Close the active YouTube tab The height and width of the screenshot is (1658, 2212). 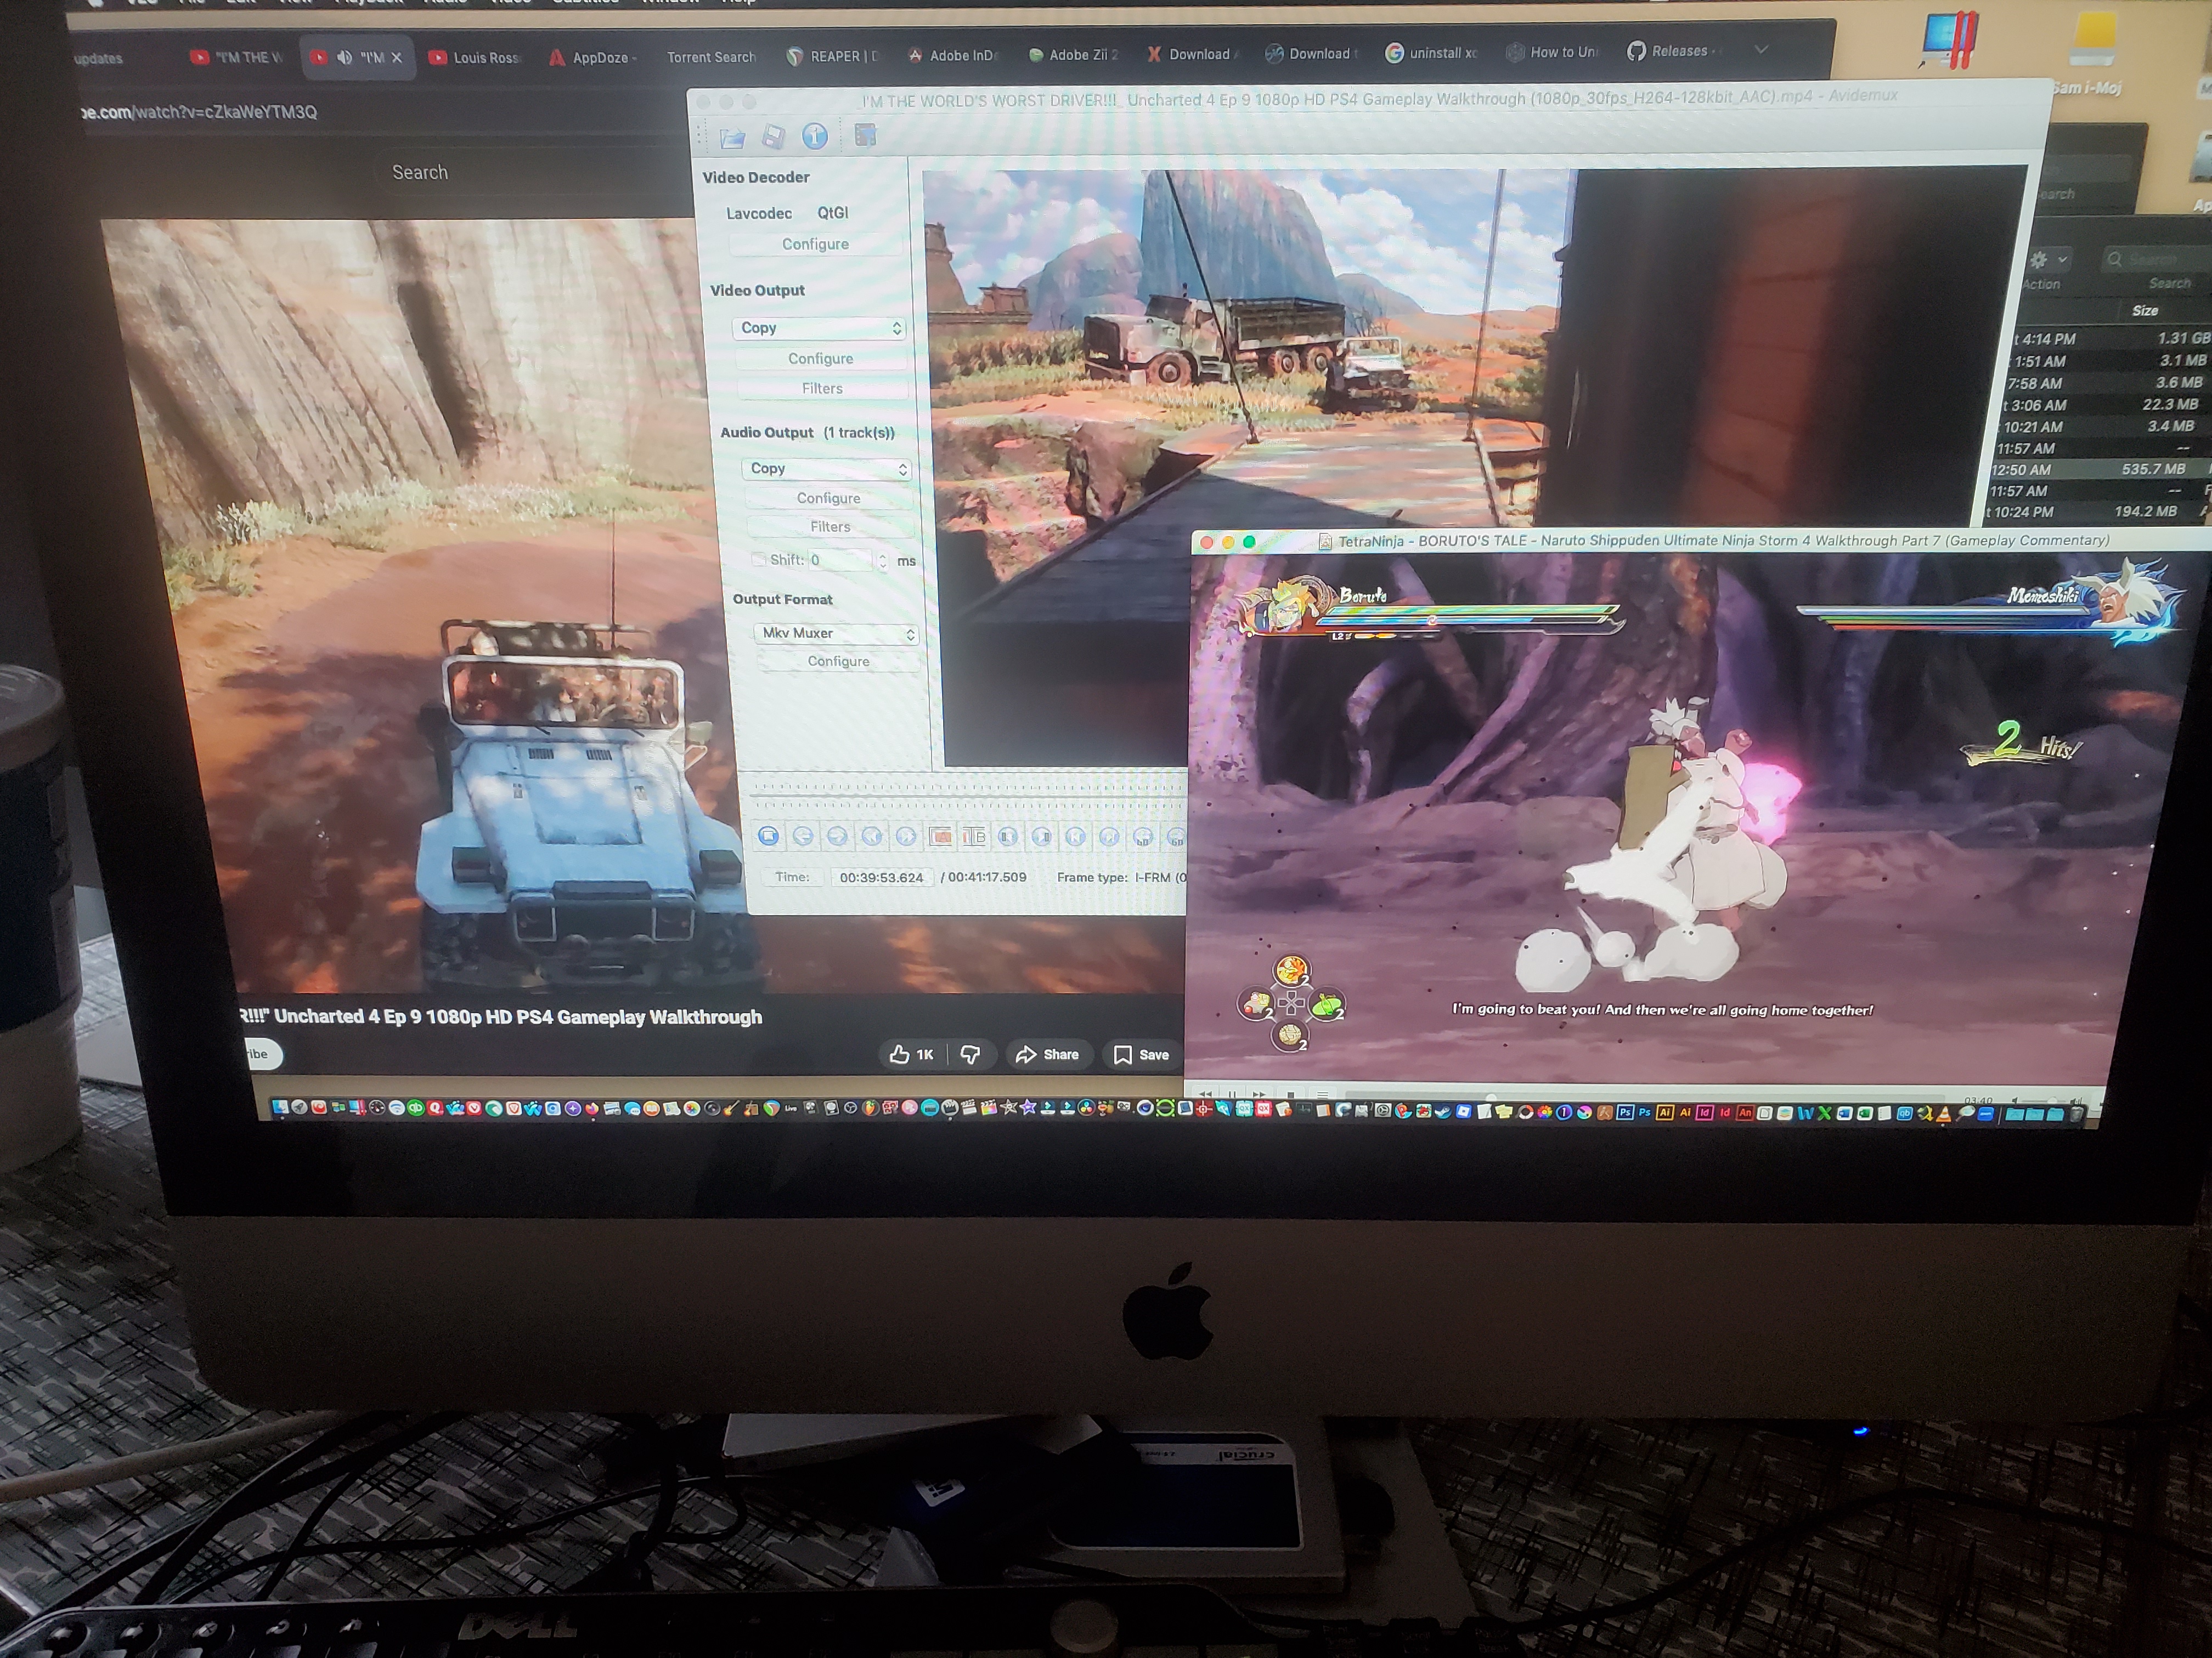(x=397, y=57)
